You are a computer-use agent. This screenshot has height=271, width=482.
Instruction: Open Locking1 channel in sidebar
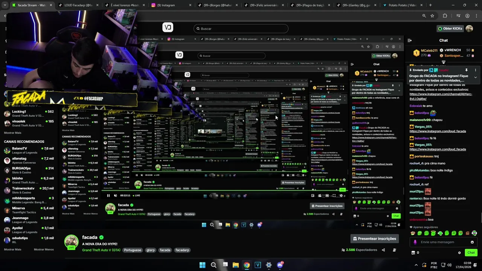29,114
